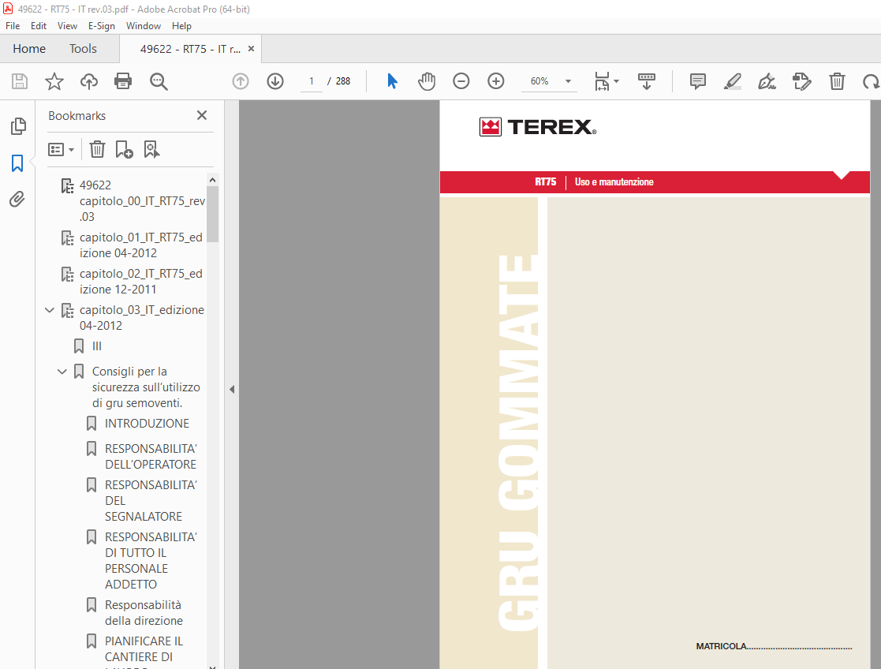Screen dimensions: 881x669
Task: Jump to RESPONSABILITA' DI TUTTO IL PERSONALE bookmark
Action: pyautogui.click(x=151, y=560)
